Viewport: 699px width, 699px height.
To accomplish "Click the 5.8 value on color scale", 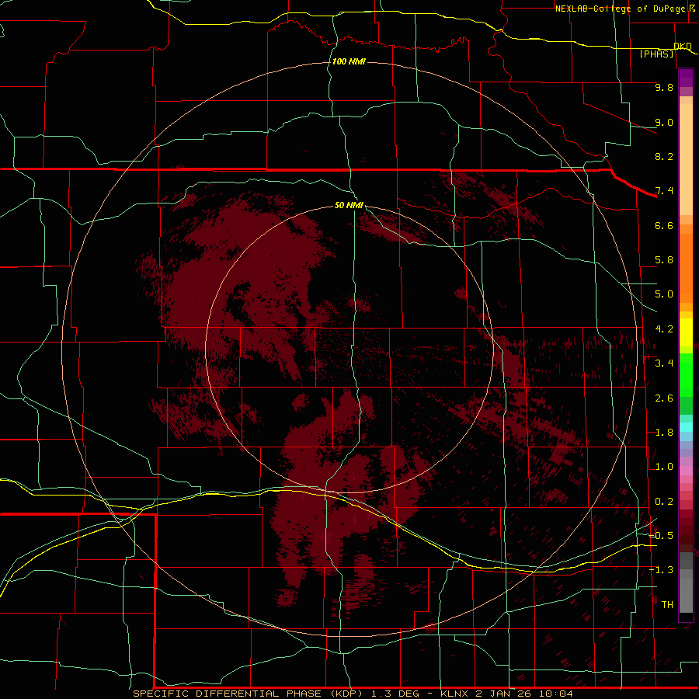I will (664, 260).
